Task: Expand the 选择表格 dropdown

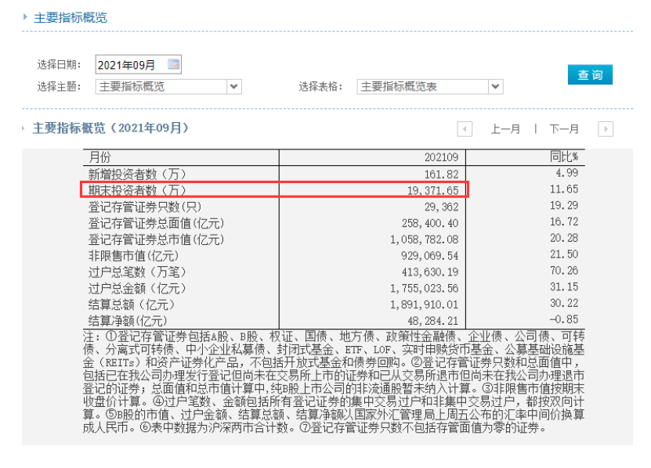Action: 495,86
